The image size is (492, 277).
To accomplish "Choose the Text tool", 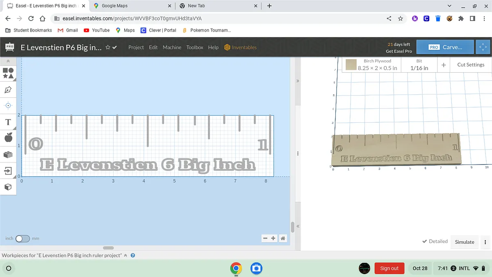I will pos(8,122).
